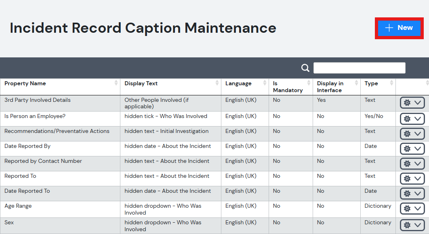Sort by Property Name column arrows
The image size is (429, 234).
click(x=116, y=83)
